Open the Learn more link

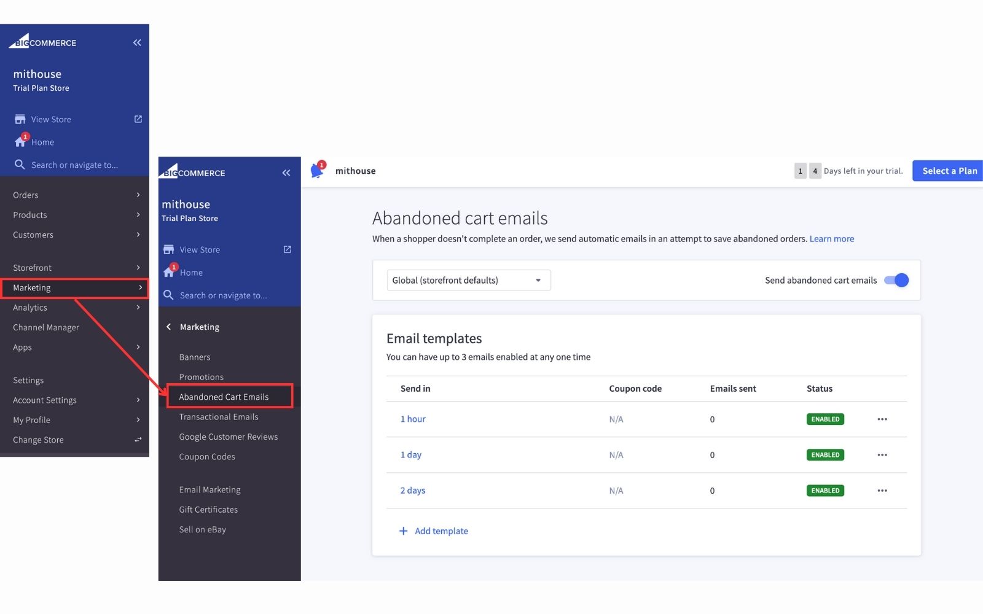[832, 238]
